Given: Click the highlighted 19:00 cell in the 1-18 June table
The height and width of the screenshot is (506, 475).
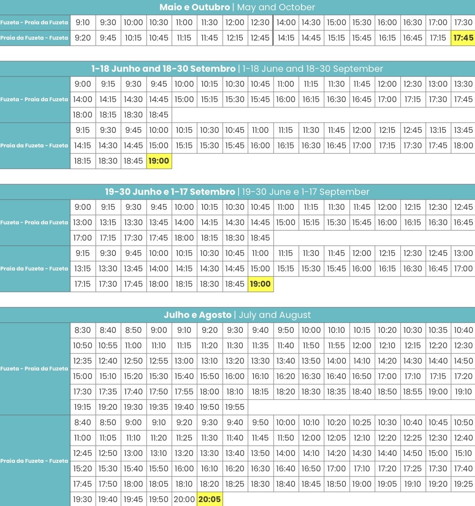Looking at the screenshot, I should tap(159, 161).
